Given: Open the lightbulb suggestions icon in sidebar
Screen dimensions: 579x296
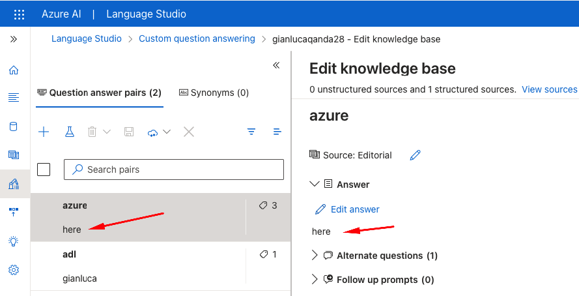Looking at the screenshot, I should 13,241.
